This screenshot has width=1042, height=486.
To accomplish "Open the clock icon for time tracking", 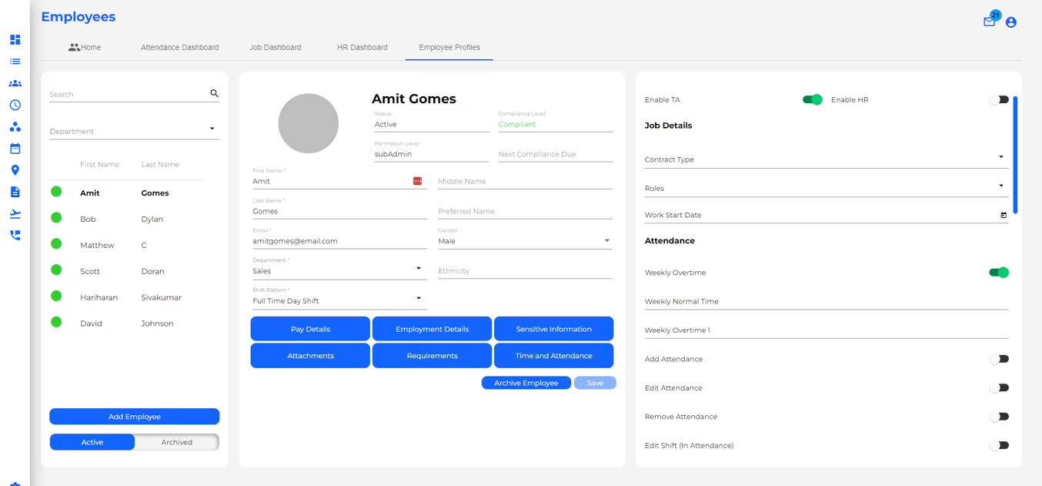I will (x=15, y=104).
